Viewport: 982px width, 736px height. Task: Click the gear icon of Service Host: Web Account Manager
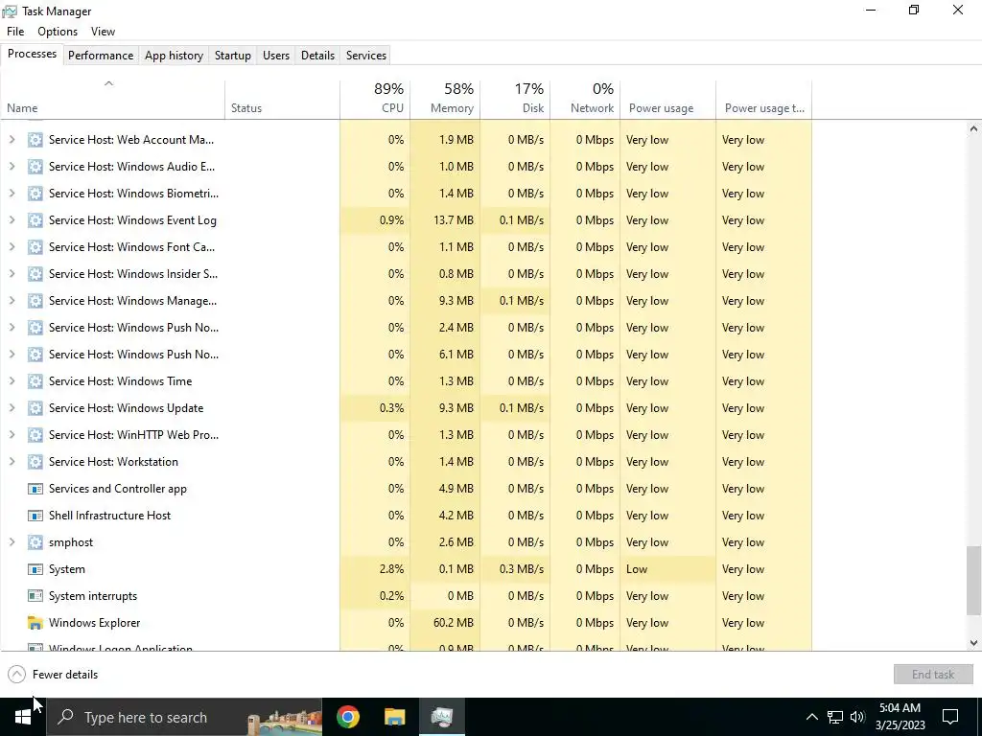pos(35,140)
